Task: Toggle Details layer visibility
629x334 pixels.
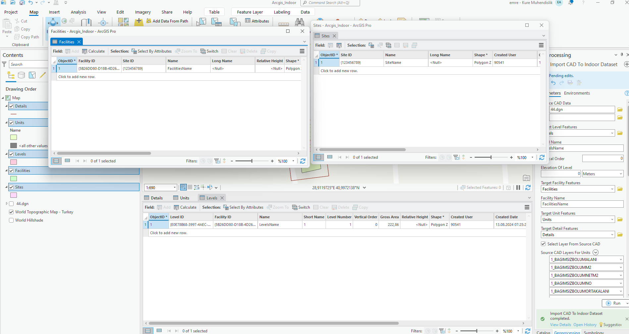Action: tap(12, 106)
